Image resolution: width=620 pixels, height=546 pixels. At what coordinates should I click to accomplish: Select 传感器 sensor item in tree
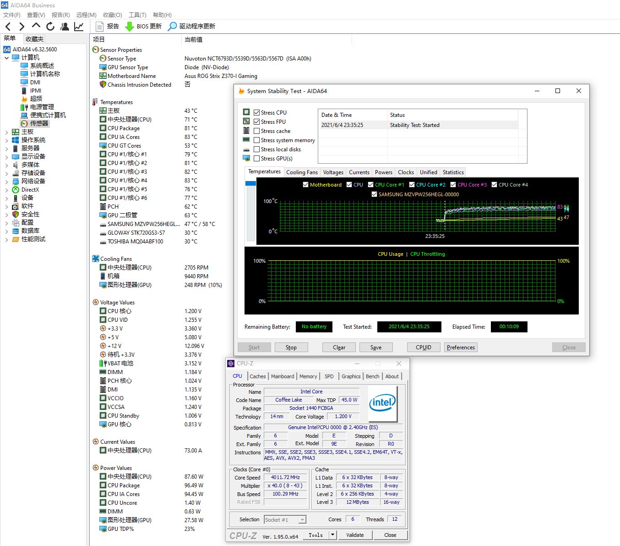coord(34,123)
